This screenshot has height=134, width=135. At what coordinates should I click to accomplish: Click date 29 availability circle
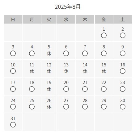(104, 107)
